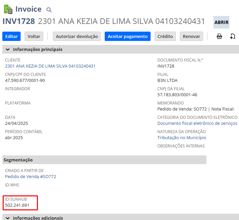239x220 pixels.
Task: Follow the Tributação no Município link
Action: pyautogui.click(x=181, y=137)
